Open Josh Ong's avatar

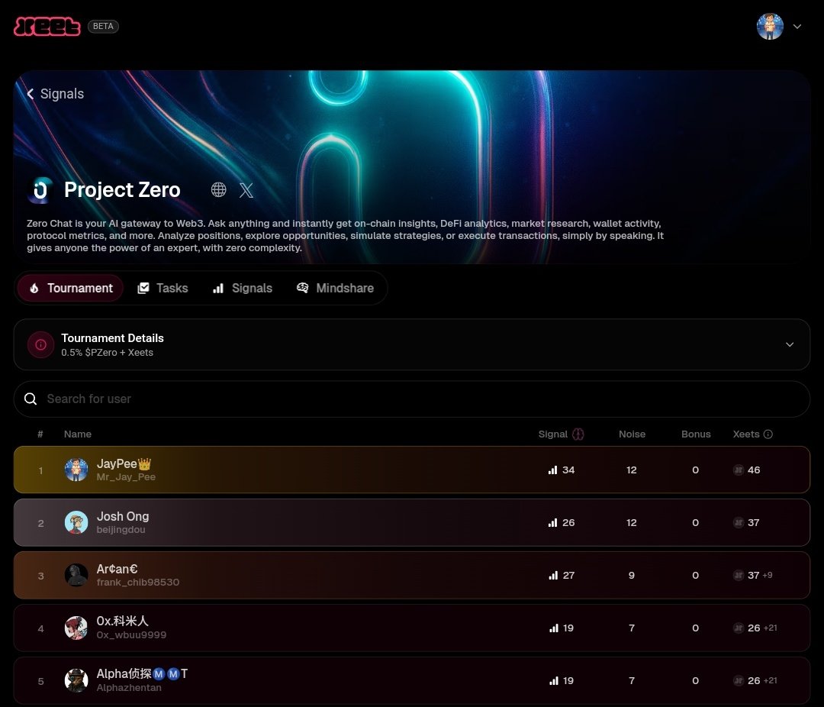point(76,522)
